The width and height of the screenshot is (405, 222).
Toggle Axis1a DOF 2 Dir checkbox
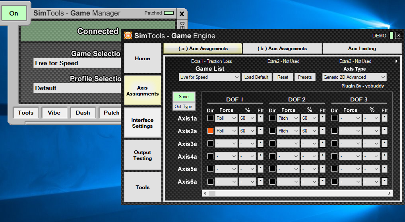coord(273,118)
